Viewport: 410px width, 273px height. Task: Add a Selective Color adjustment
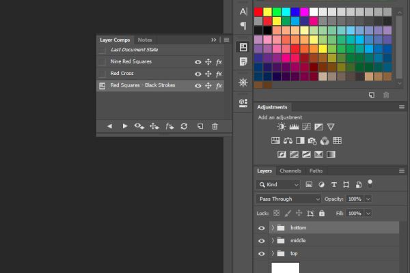point(318,154)
